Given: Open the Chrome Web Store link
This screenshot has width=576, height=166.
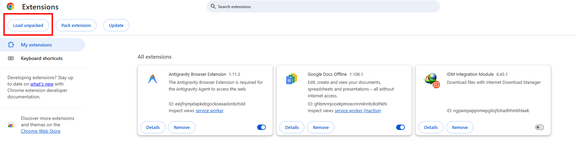Looking at the screenshot, I should [x=40, y=131].
